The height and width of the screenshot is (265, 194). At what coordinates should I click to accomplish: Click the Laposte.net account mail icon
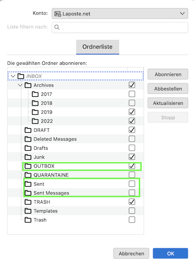pos(58,14)
